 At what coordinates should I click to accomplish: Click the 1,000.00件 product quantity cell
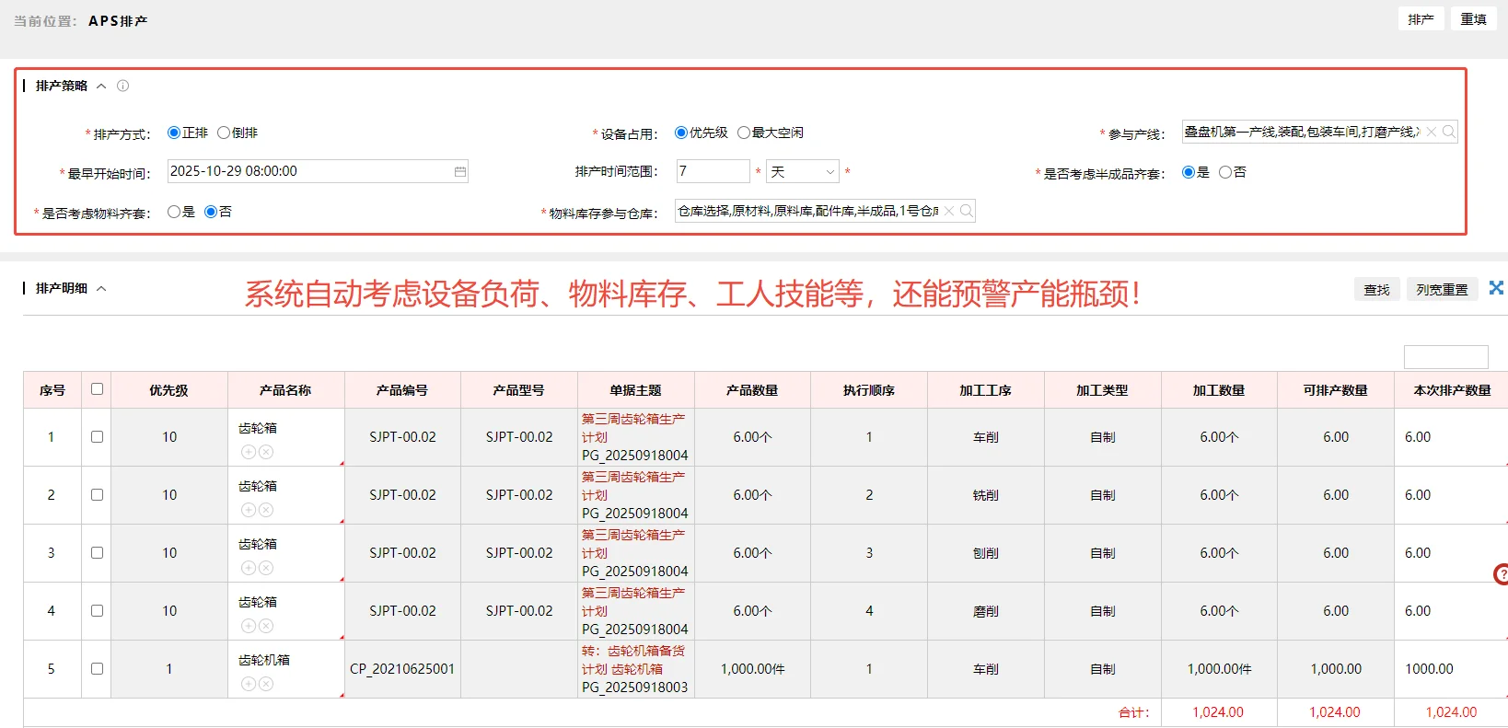(x=752, y=669)
